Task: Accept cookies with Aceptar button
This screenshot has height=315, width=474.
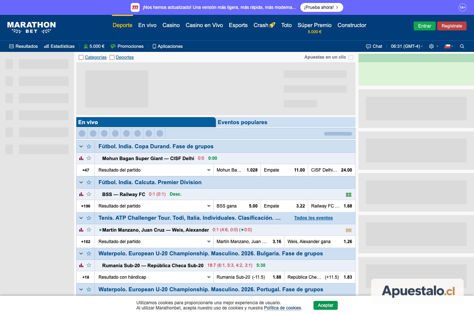Action: tap(326, 305)
